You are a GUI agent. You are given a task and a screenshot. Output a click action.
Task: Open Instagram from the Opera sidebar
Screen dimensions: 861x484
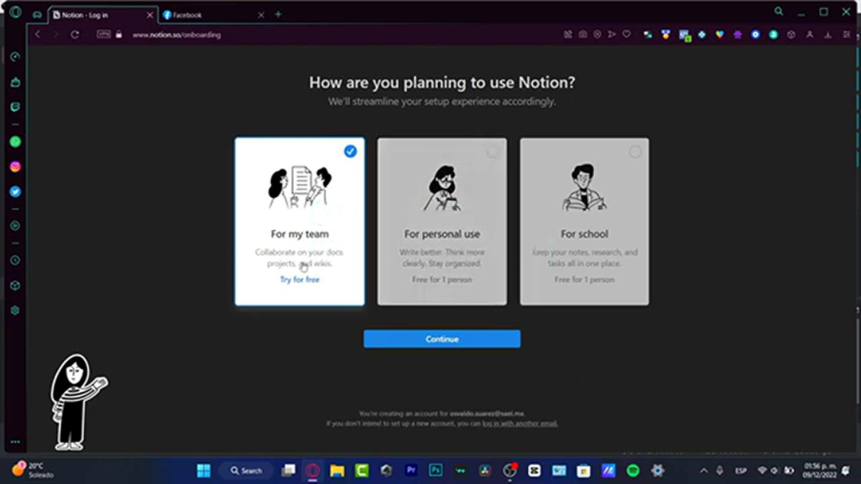click(15, 167)
